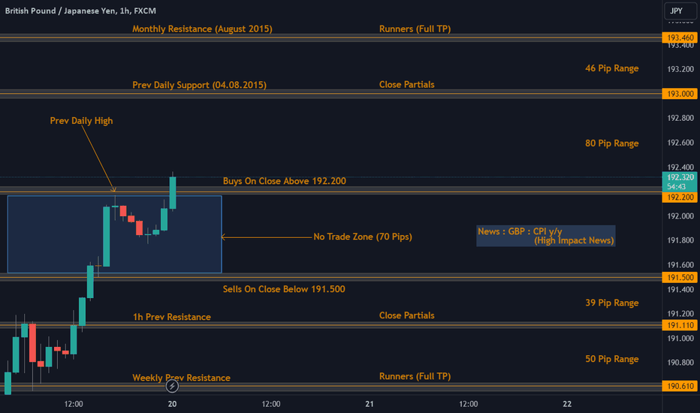Click the 193.000 price level tag

point(680,94)
